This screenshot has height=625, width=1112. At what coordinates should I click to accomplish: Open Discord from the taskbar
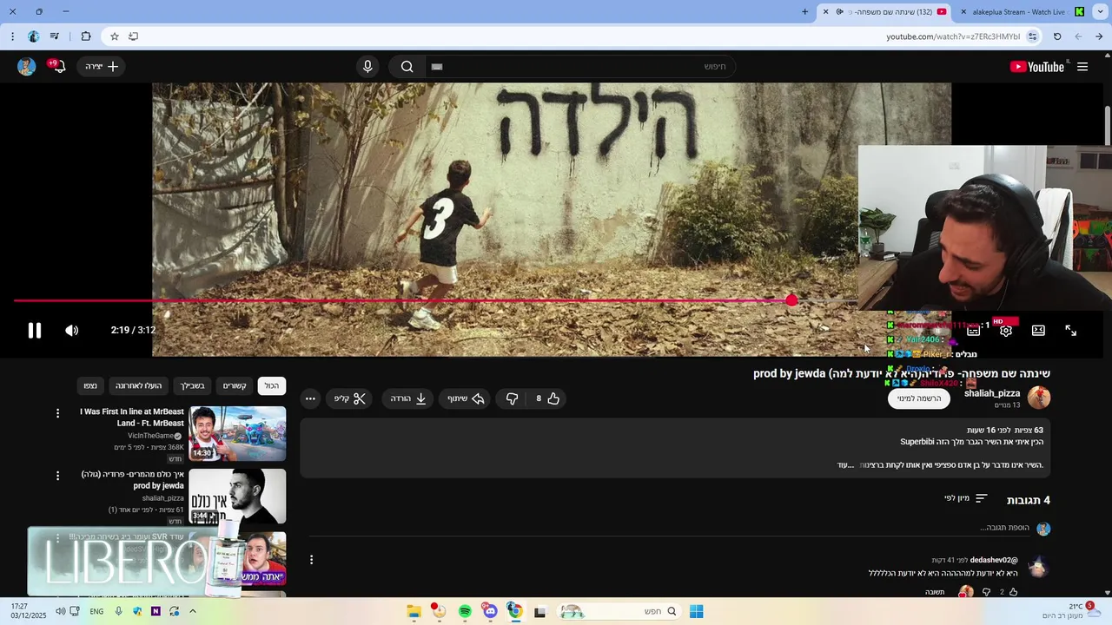click(x=490, y=611)
